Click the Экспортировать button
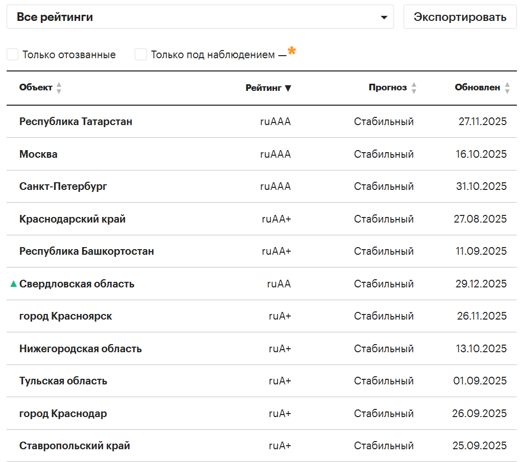Viewport: 524px width, 462px height. 460,17
